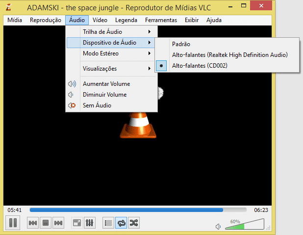Click Aumentar Volume menu entry
The width and height of the screenshot is (303, 235).
coord(106,84)
